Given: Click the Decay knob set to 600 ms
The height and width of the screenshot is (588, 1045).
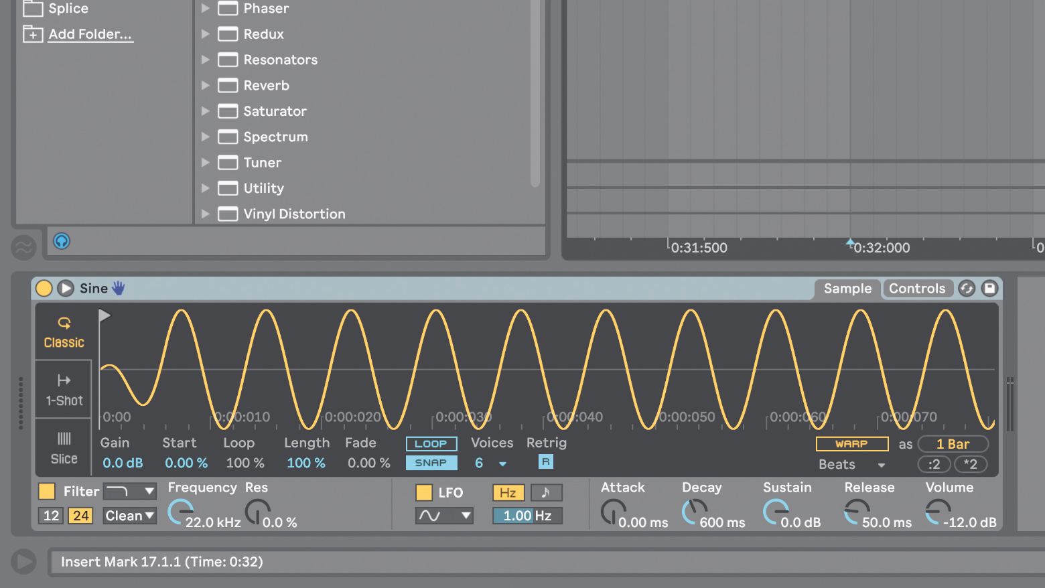Looking at the screenshot, I should coord(693,512).
